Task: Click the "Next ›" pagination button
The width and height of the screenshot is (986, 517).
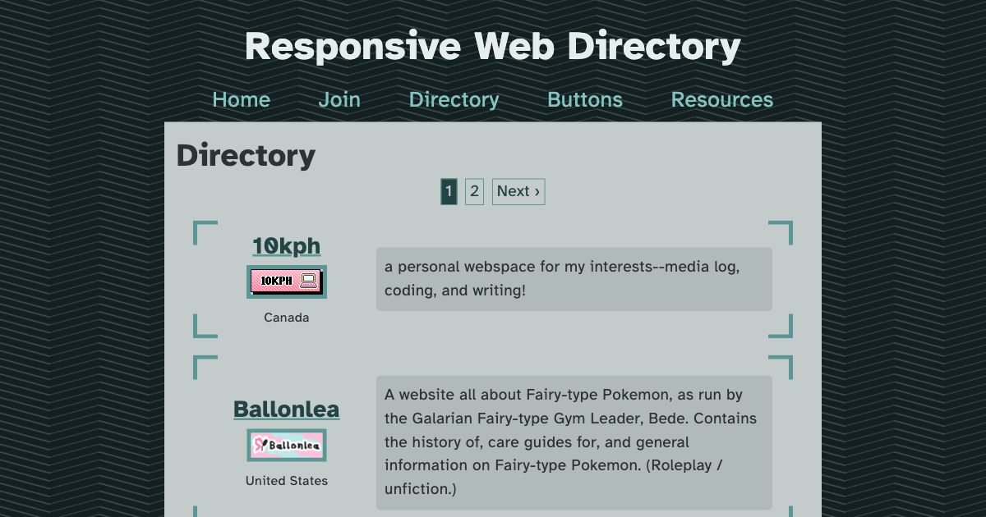Action: click(x=518, y=191)
